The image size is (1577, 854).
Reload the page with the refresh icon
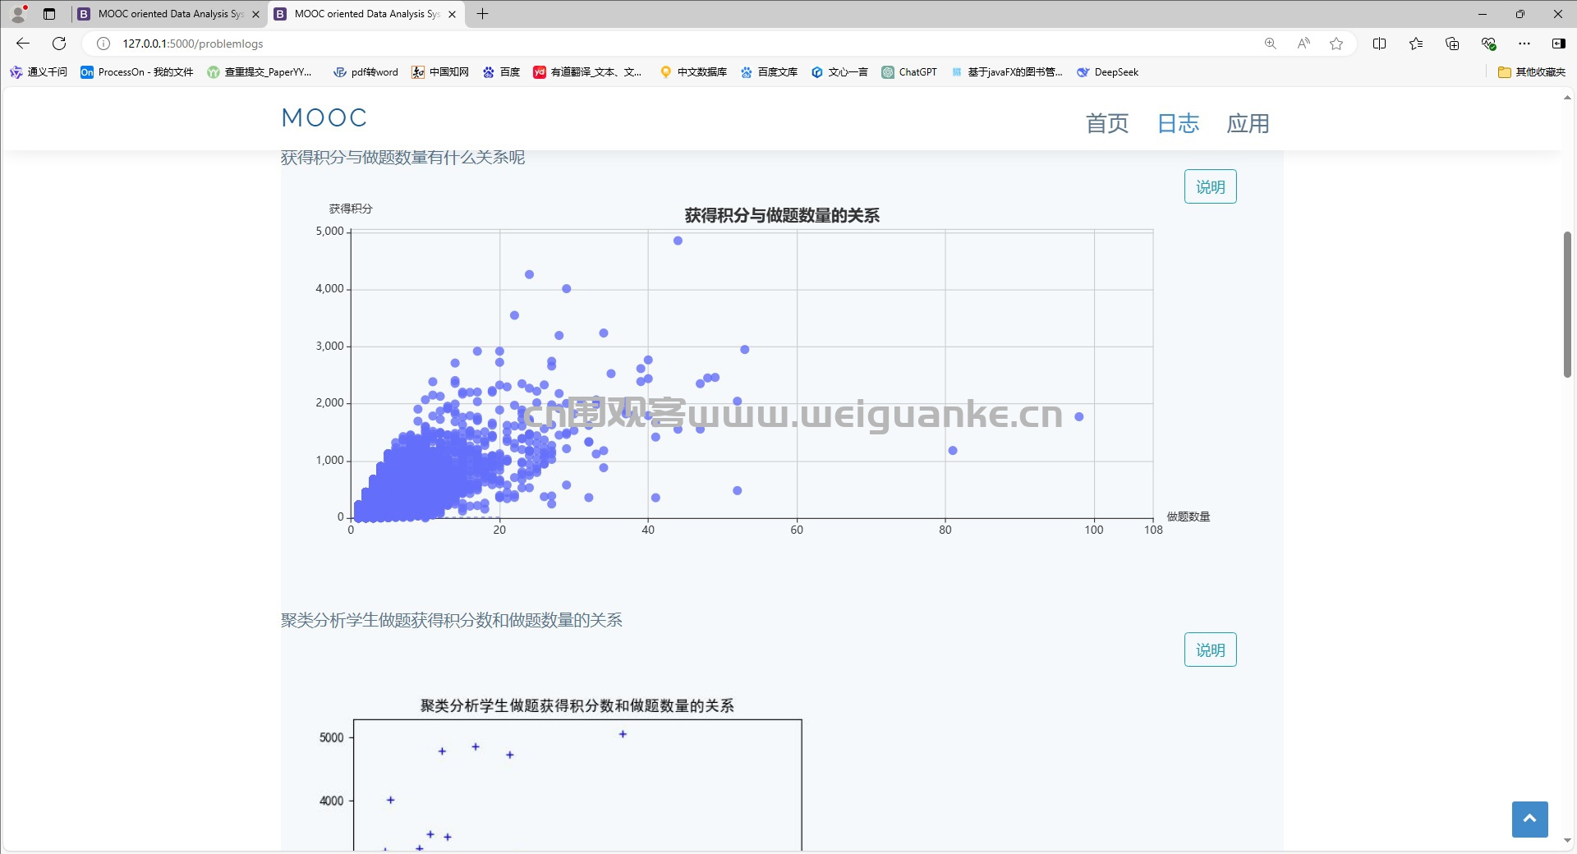[x=59, y=44]
